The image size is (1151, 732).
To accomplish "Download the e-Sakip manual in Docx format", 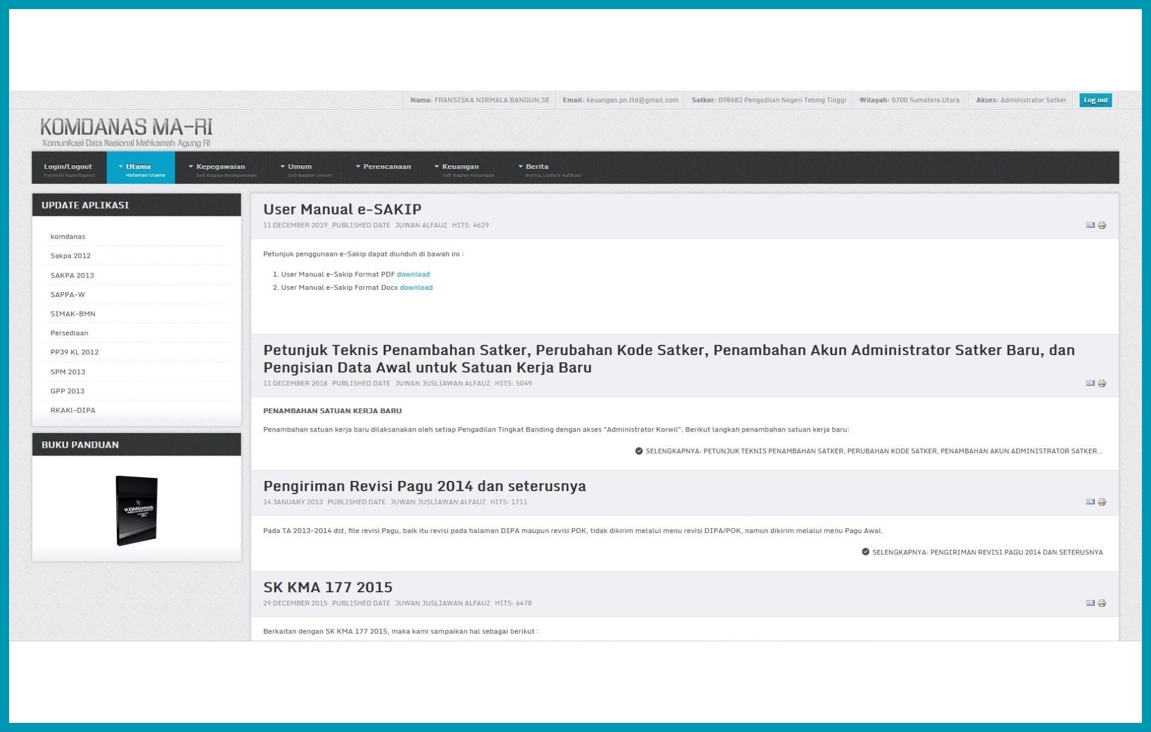I will coord(416,288).
